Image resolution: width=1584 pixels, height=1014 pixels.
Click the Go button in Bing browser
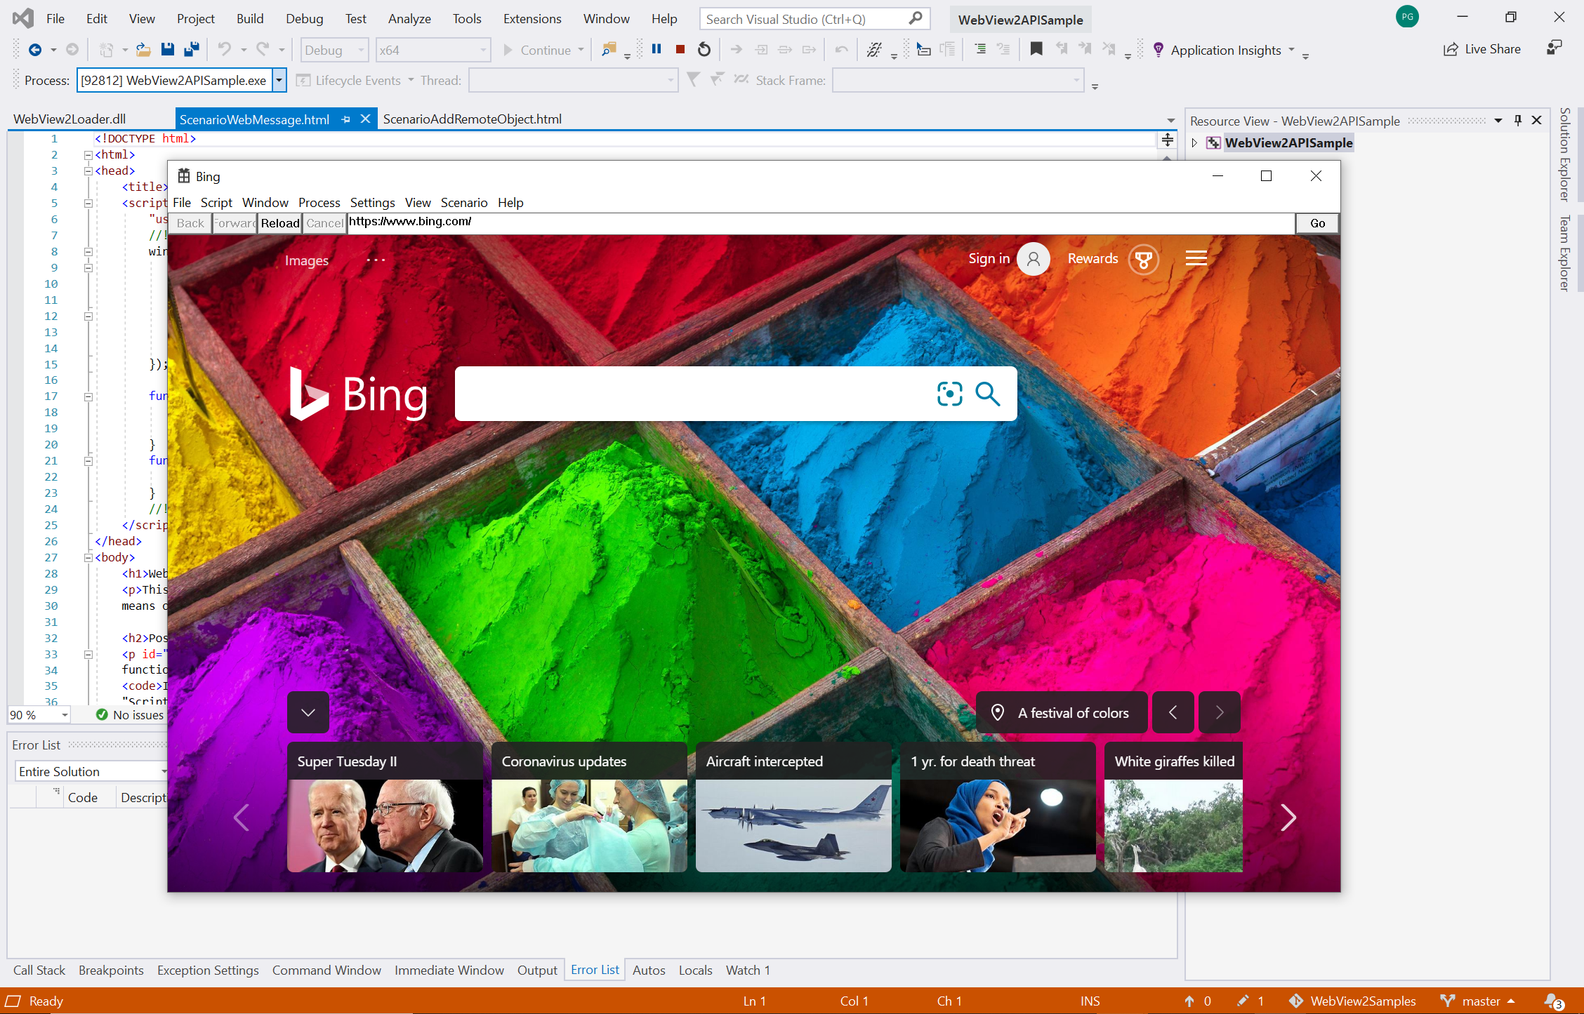1316,222
